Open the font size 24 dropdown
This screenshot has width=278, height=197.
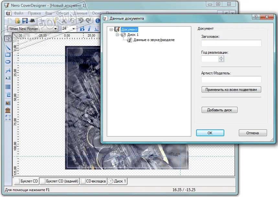pyautogui.click(x=74, y=29)
